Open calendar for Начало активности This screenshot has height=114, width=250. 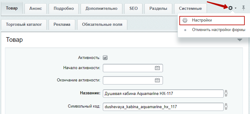click(x=157, y=68)
